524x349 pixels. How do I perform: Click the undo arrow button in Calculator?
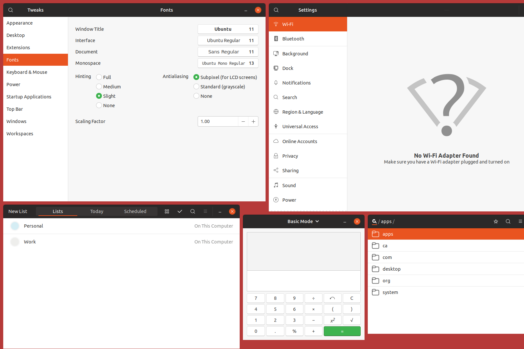point(333,298)
